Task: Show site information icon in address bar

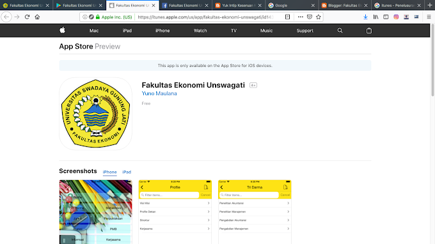Action: (85, 17)
